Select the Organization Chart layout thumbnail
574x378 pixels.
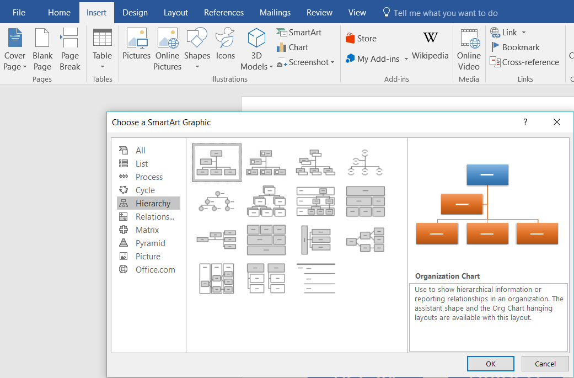point(216,163)
